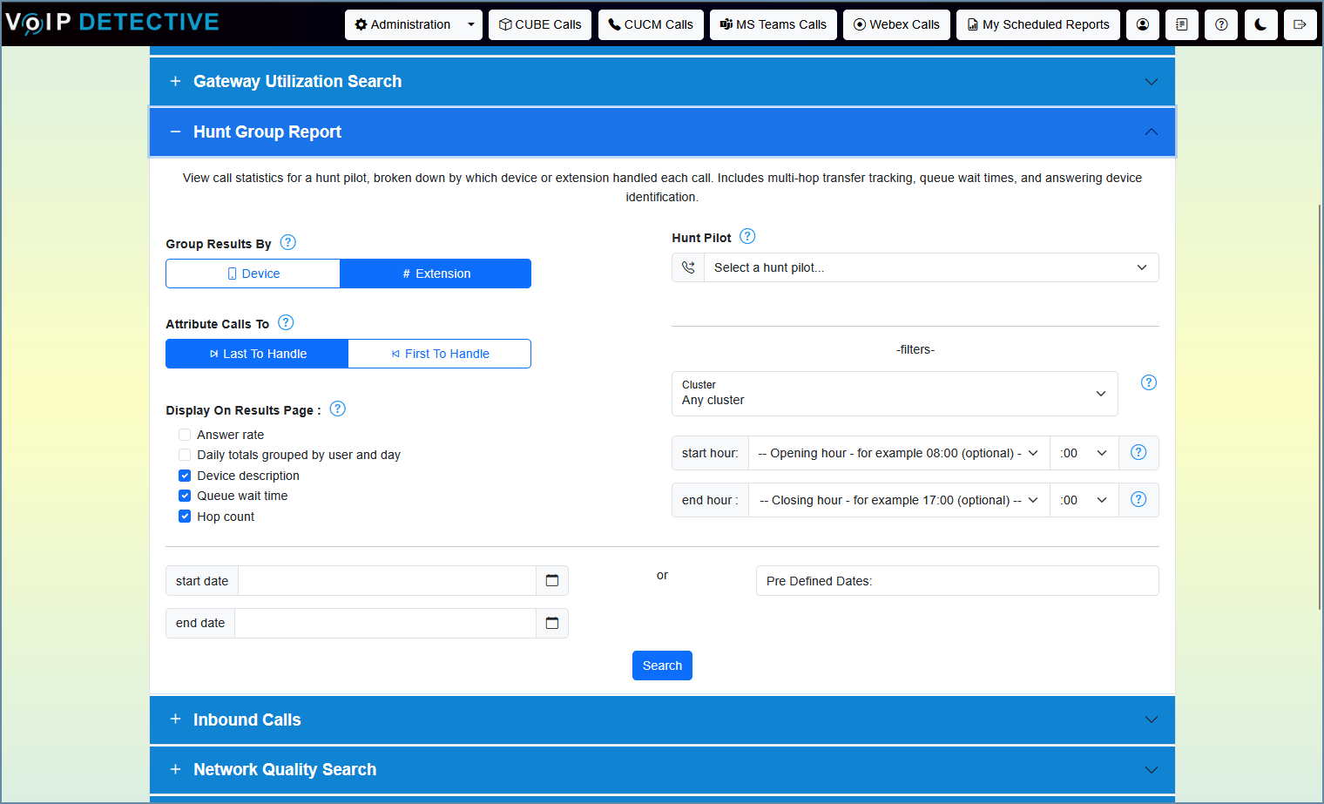Click the help icon on the start hour row
Viewport: 1324px width, 804px height.
tap(1138, 452)
